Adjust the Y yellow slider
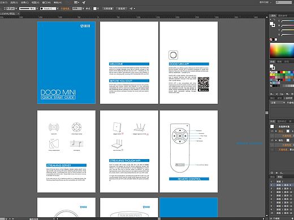Screen dimensions: 294x220 coord(288,30)
